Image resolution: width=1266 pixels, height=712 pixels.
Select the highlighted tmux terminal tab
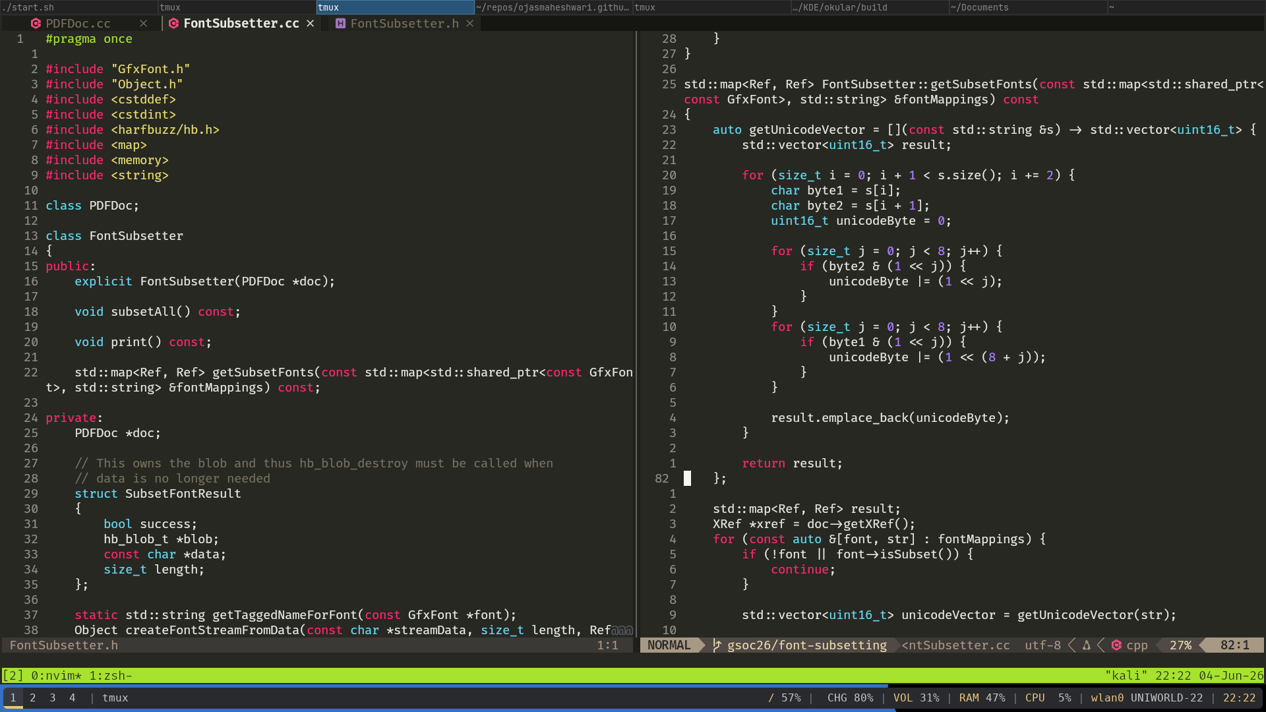(x=395, y=7)
